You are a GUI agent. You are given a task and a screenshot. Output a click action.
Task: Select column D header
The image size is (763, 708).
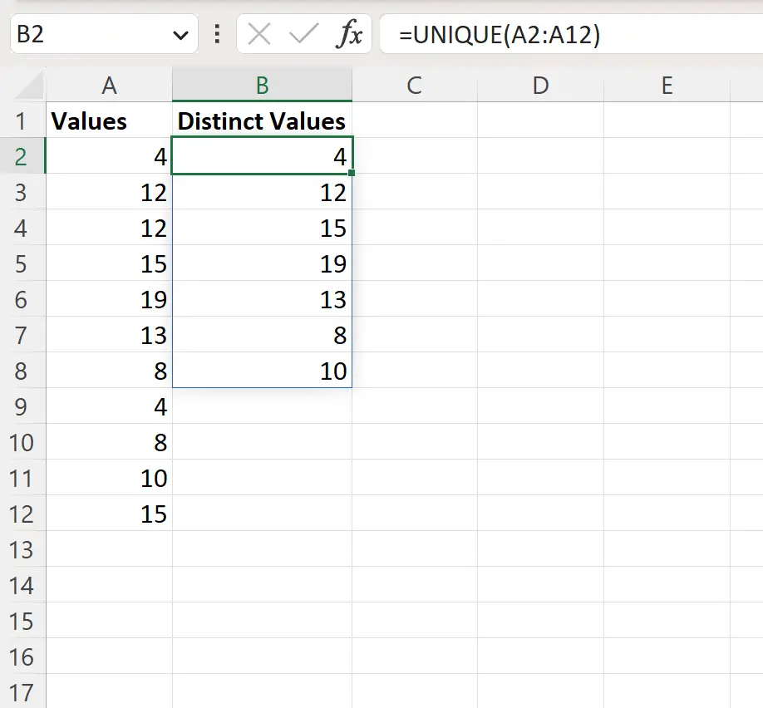pos(540,85)
